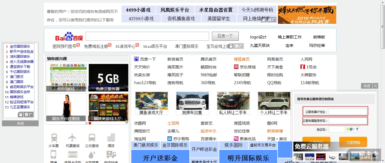Open the hotel (酒店) building icon
The image size is (385, 163).
tap(111, 137)
